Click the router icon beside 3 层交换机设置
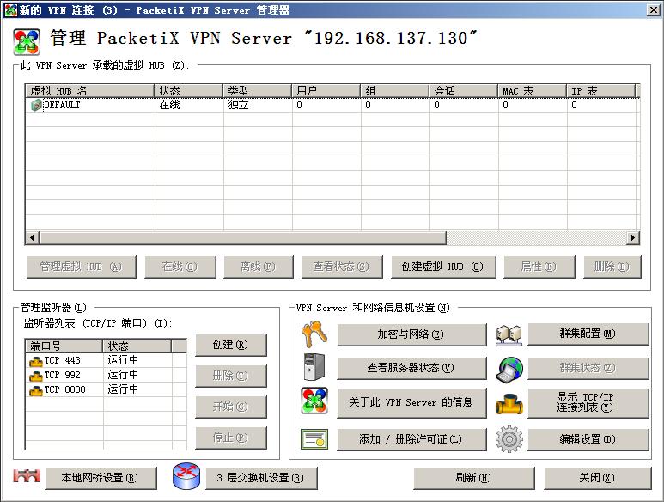 pos(186,477)
